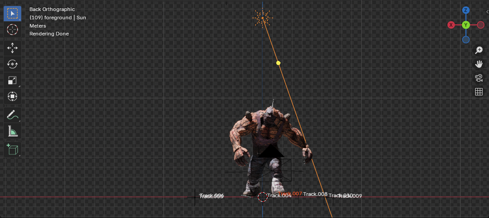Click the 'Rendering Done' status text
This screenshot has width=489, height=218.
coord(49,34)
